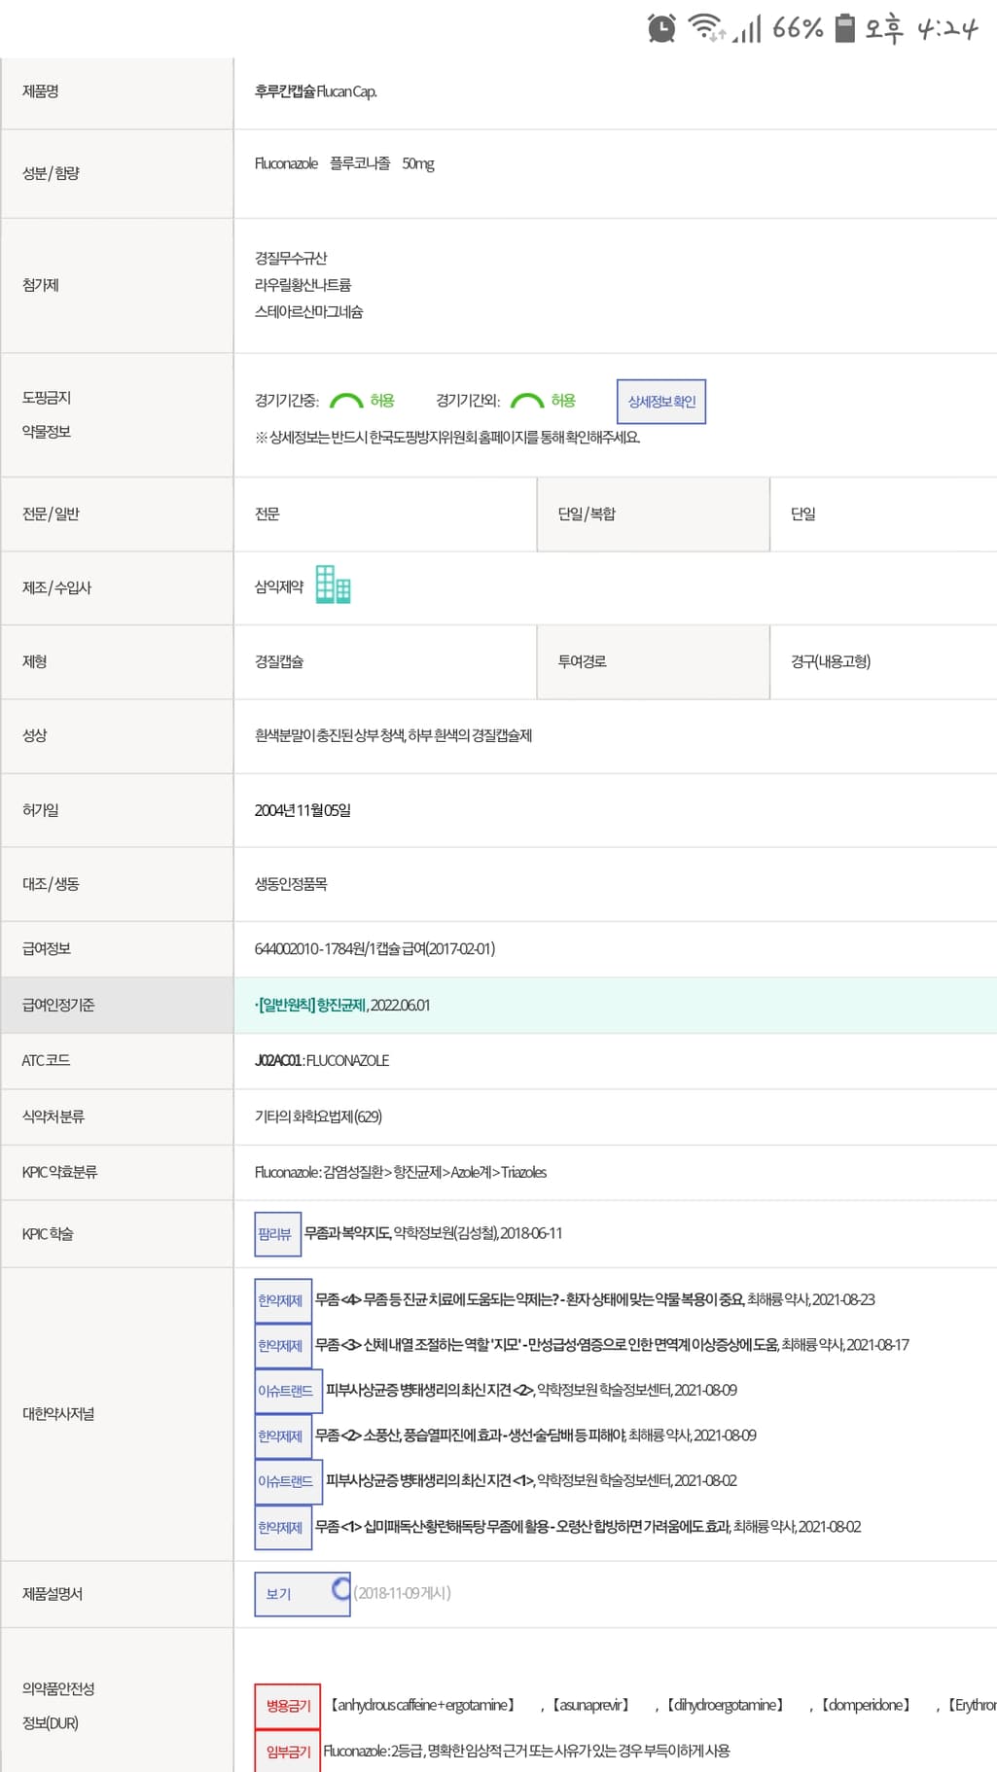Click the 이슈트렌드 tag beside 최신지견<1>
Viewport: 997px width, 1772px height.
[289, 1481]
